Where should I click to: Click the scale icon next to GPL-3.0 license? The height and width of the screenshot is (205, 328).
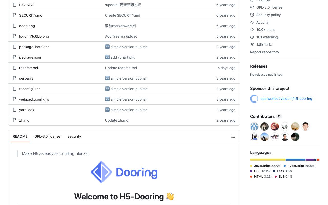point(252,7)
